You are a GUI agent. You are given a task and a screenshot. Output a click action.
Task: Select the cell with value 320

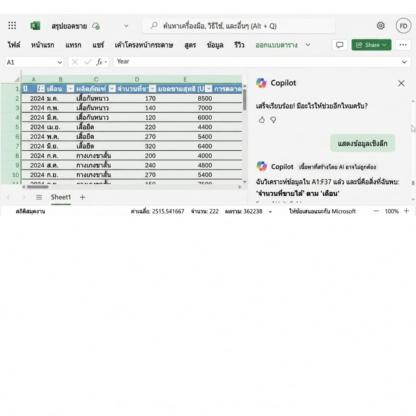pos(136,146)
